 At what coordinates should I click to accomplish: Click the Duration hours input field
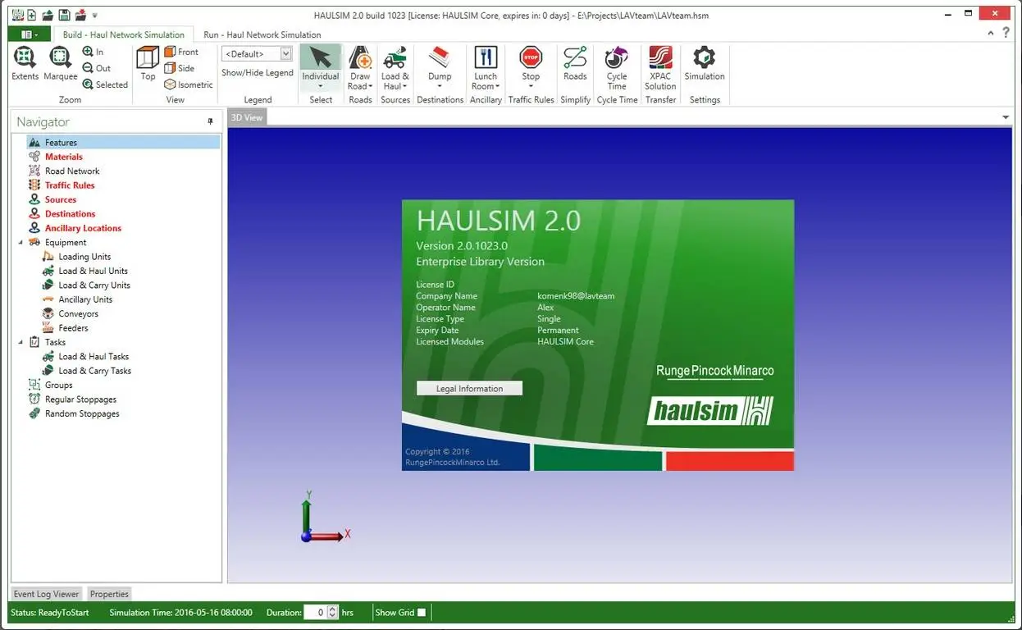click(x=315, y=612)
